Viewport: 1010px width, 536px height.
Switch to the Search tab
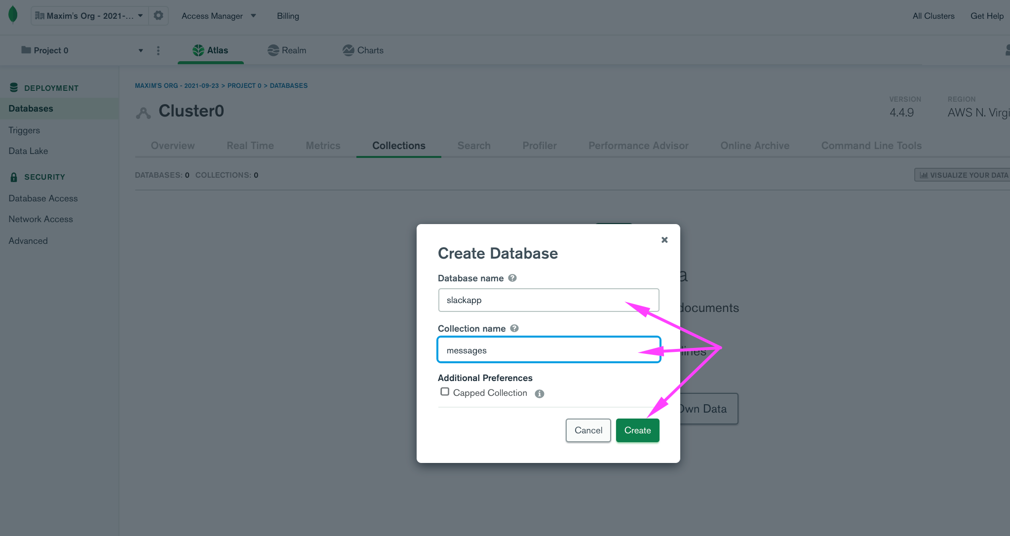click(473, 145)
